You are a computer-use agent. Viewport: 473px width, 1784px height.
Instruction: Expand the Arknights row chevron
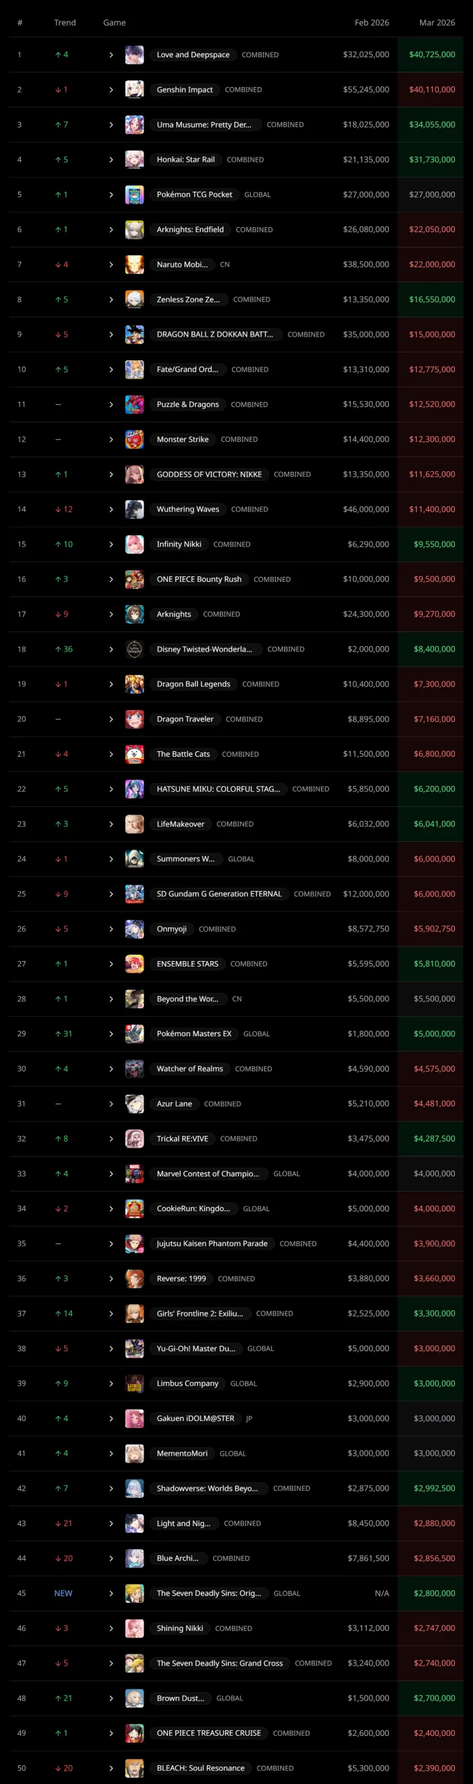pyautogui.click(x=111, y=615)
